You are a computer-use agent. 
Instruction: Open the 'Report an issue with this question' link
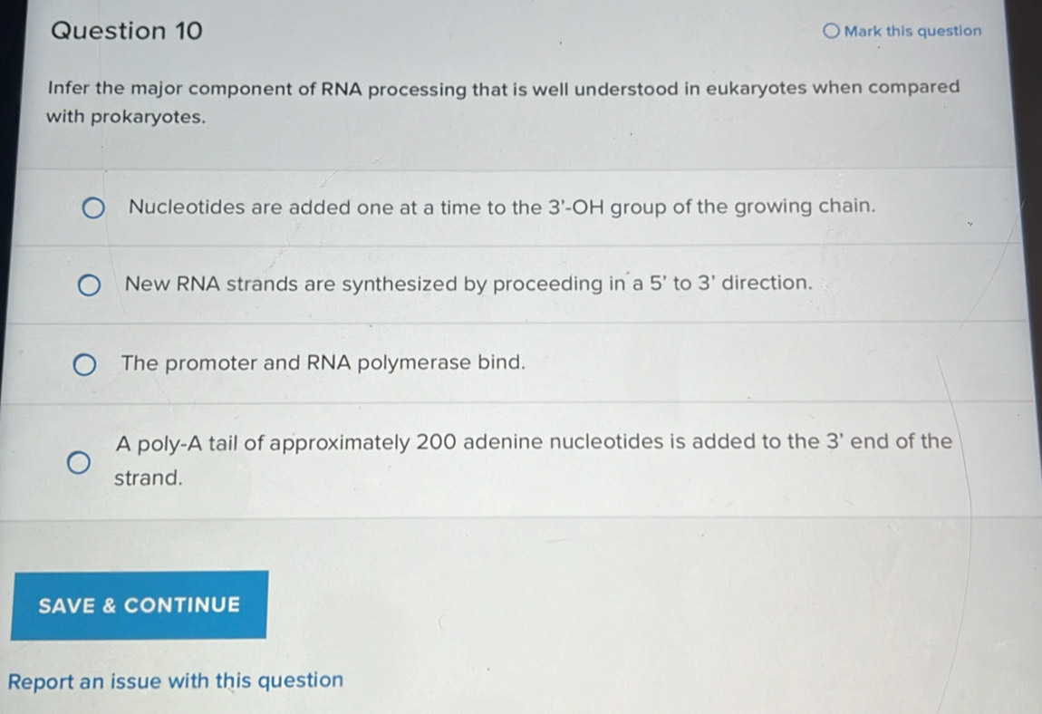pos(176,680)
